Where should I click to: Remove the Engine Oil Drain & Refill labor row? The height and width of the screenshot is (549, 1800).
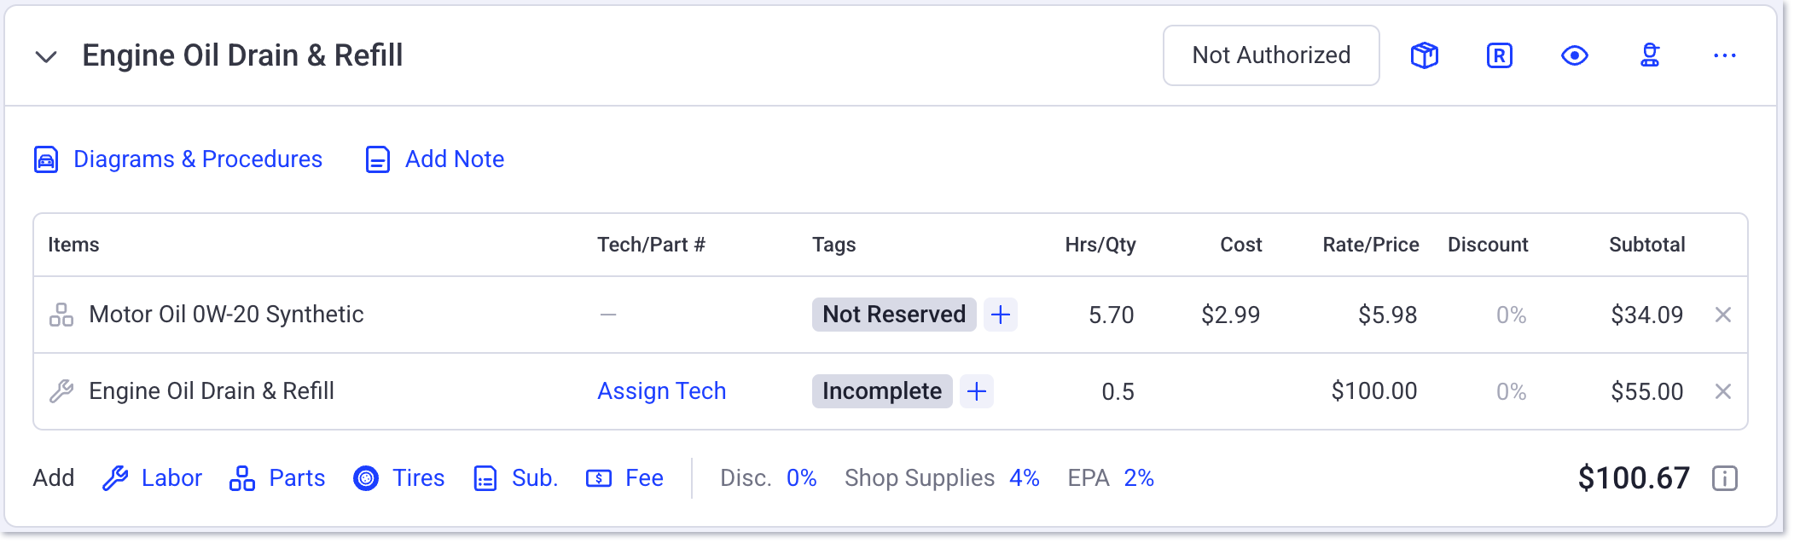pos(1723,391)
